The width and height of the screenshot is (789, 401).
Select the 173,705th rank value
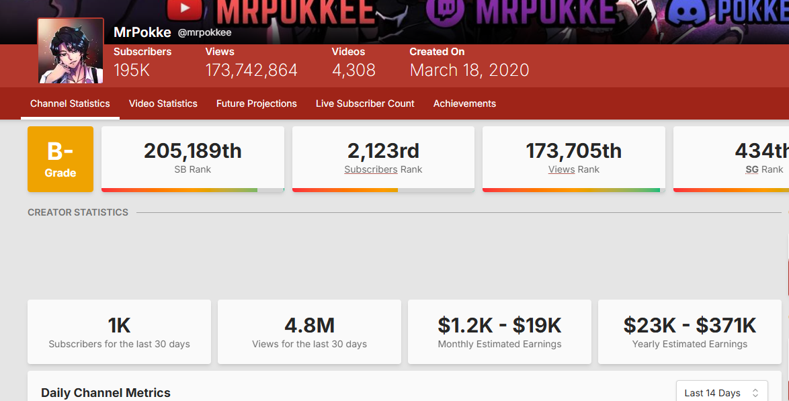(x=574, y=151)
